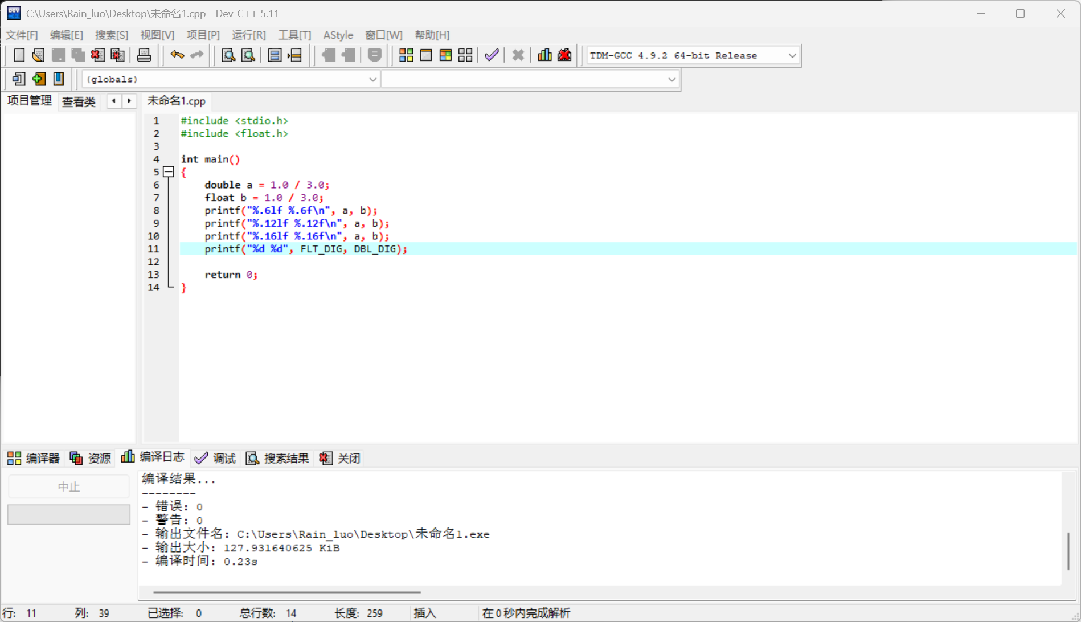This screenshot has width=1081, height=622.
Task: Toggle a bookmark with the green plus icon
Action: tap(39, 79)
